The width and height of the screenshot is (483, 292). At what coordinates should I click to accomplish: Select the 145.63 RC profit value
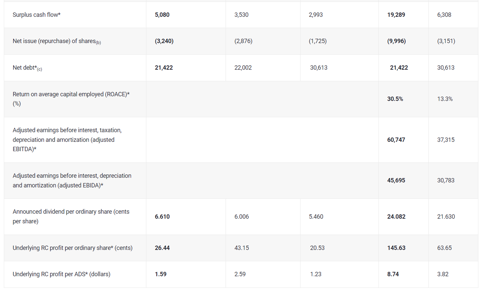coord(396,248)
